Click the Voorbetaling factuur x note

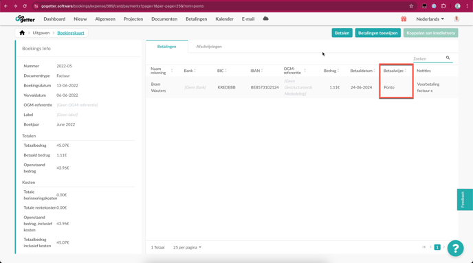(x=428, y=87)
